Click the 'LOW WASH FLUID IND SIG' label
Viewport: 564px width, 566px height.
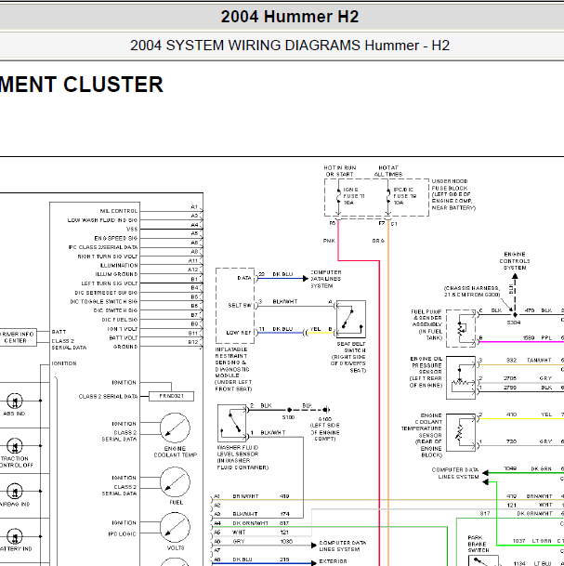click(102, 220)
